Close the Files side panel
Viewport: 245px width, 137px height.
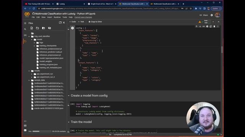pyautogui.click(x=64, y=23)
